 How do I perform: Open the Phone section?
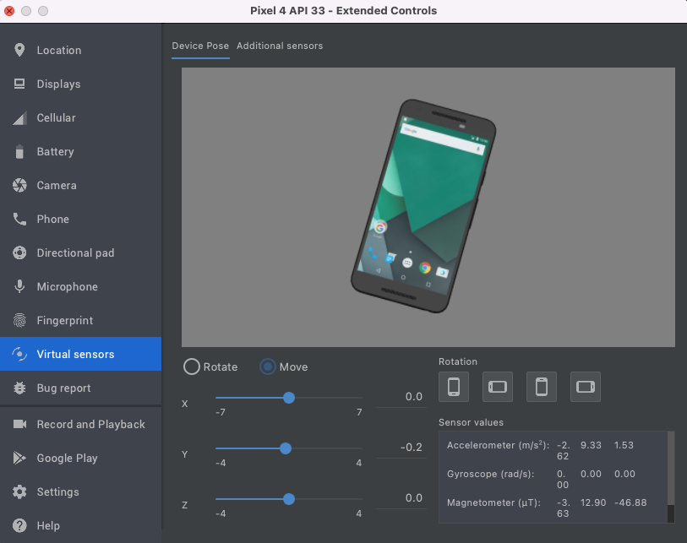[80, 219]
